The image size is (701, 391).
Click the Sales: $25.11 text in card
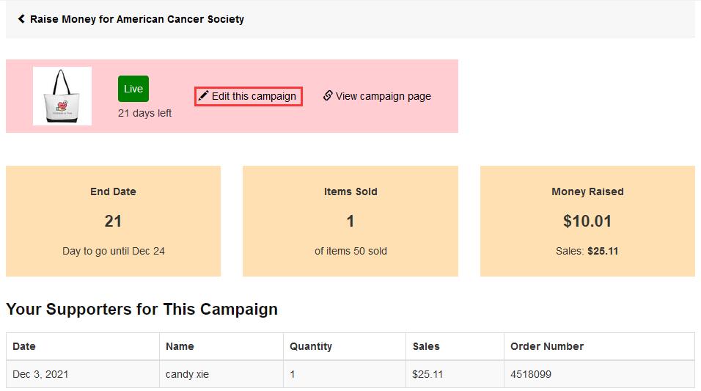click(x=587, y=251)
